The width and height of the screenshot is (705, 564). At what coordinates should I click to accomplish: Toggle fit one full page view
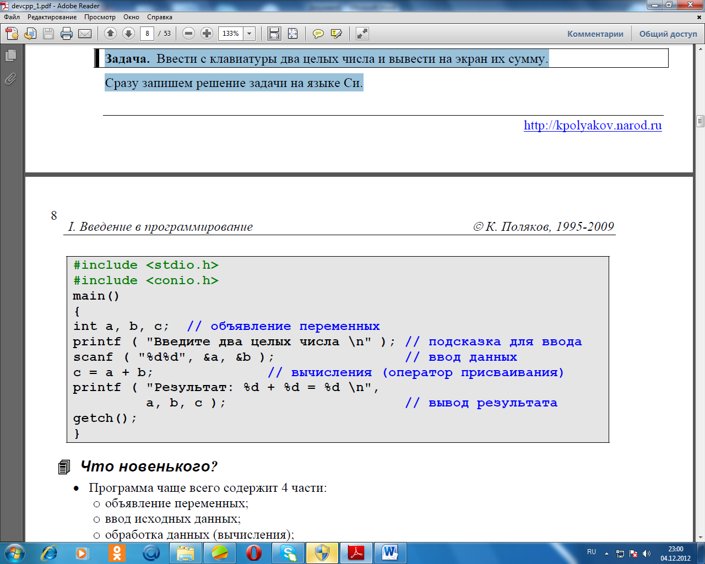292,34
